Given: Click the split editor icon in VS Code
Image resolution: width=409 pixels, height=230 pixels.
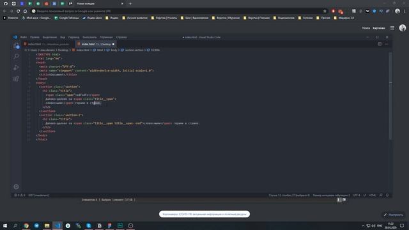Looking at the screenshot, I should pos(380,44).
